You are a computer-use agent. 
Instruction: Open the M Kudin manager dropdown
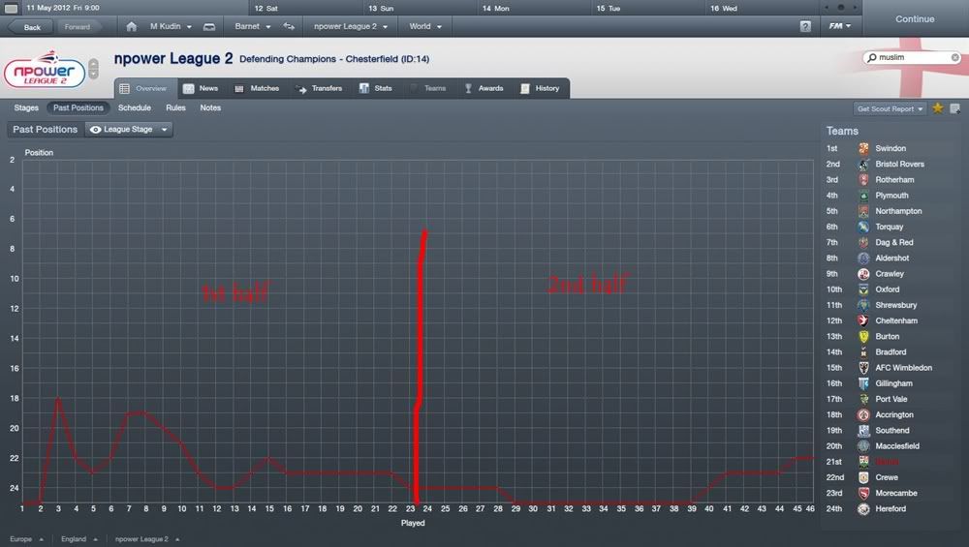(171, 26)
